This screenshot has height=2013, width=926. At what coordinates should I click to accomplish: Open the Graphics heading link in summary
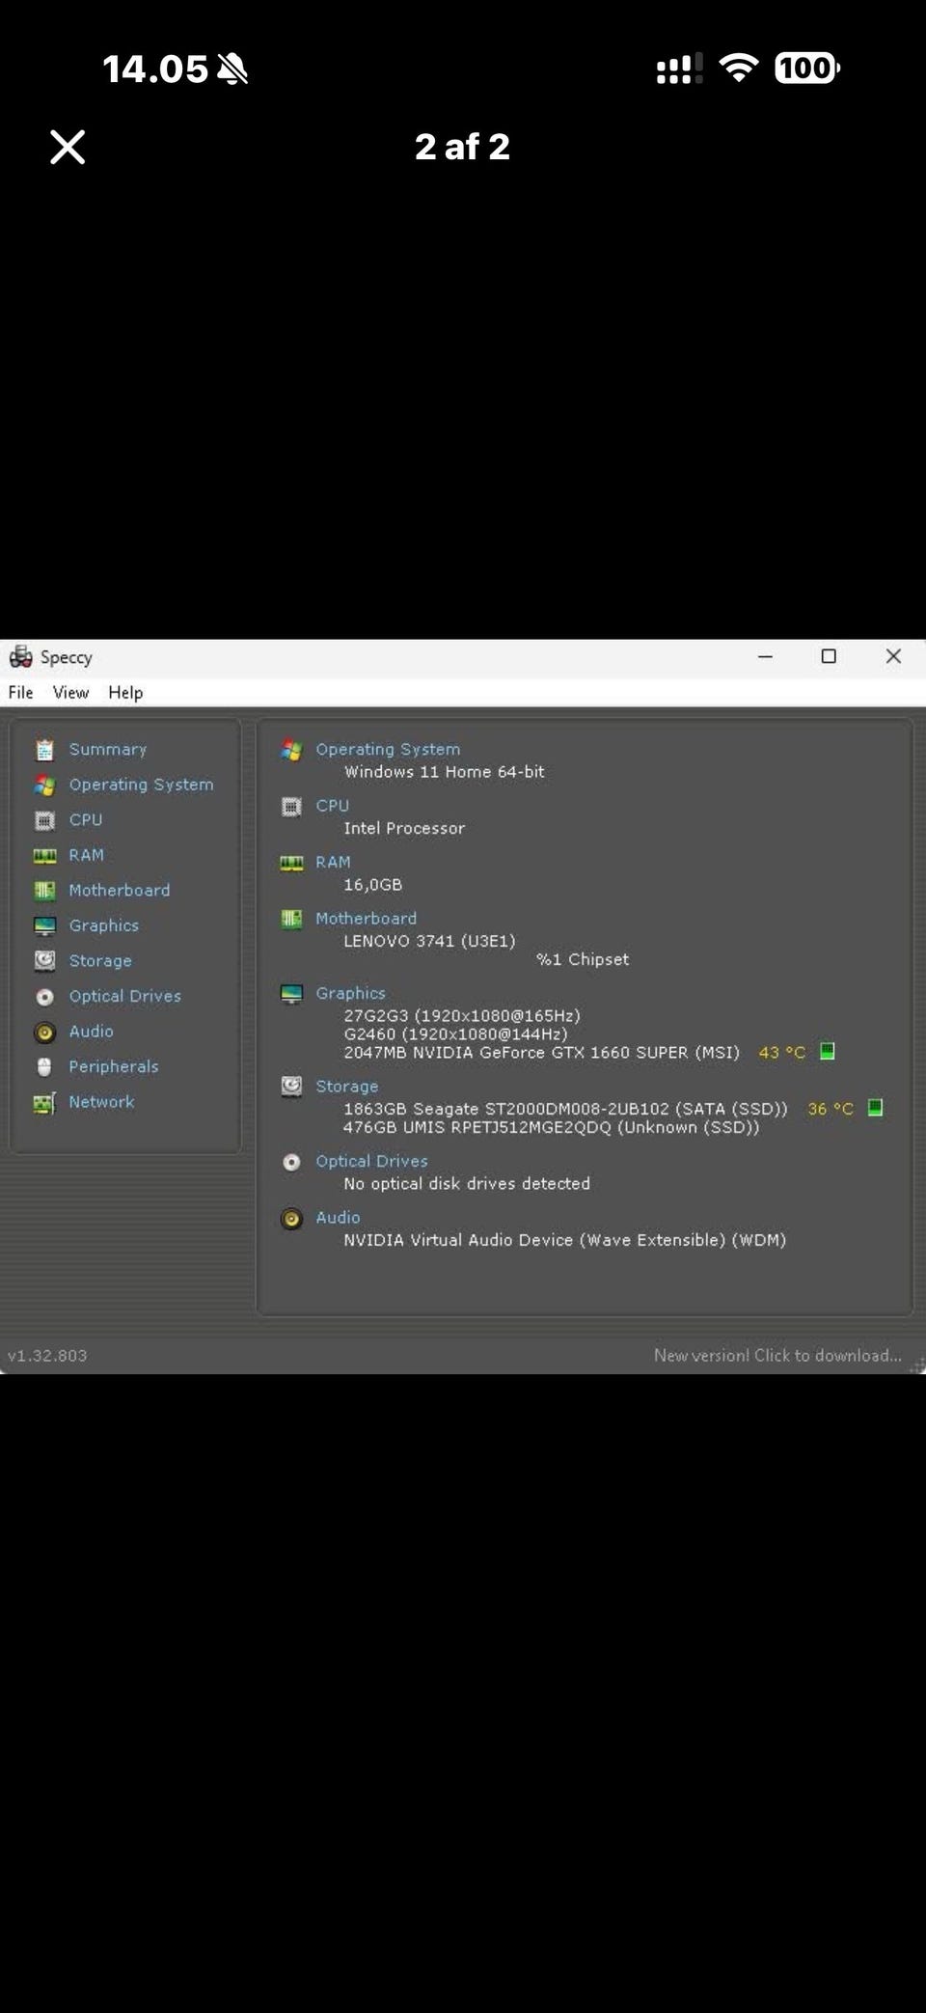pyautogui.click(x=351, y=994)
